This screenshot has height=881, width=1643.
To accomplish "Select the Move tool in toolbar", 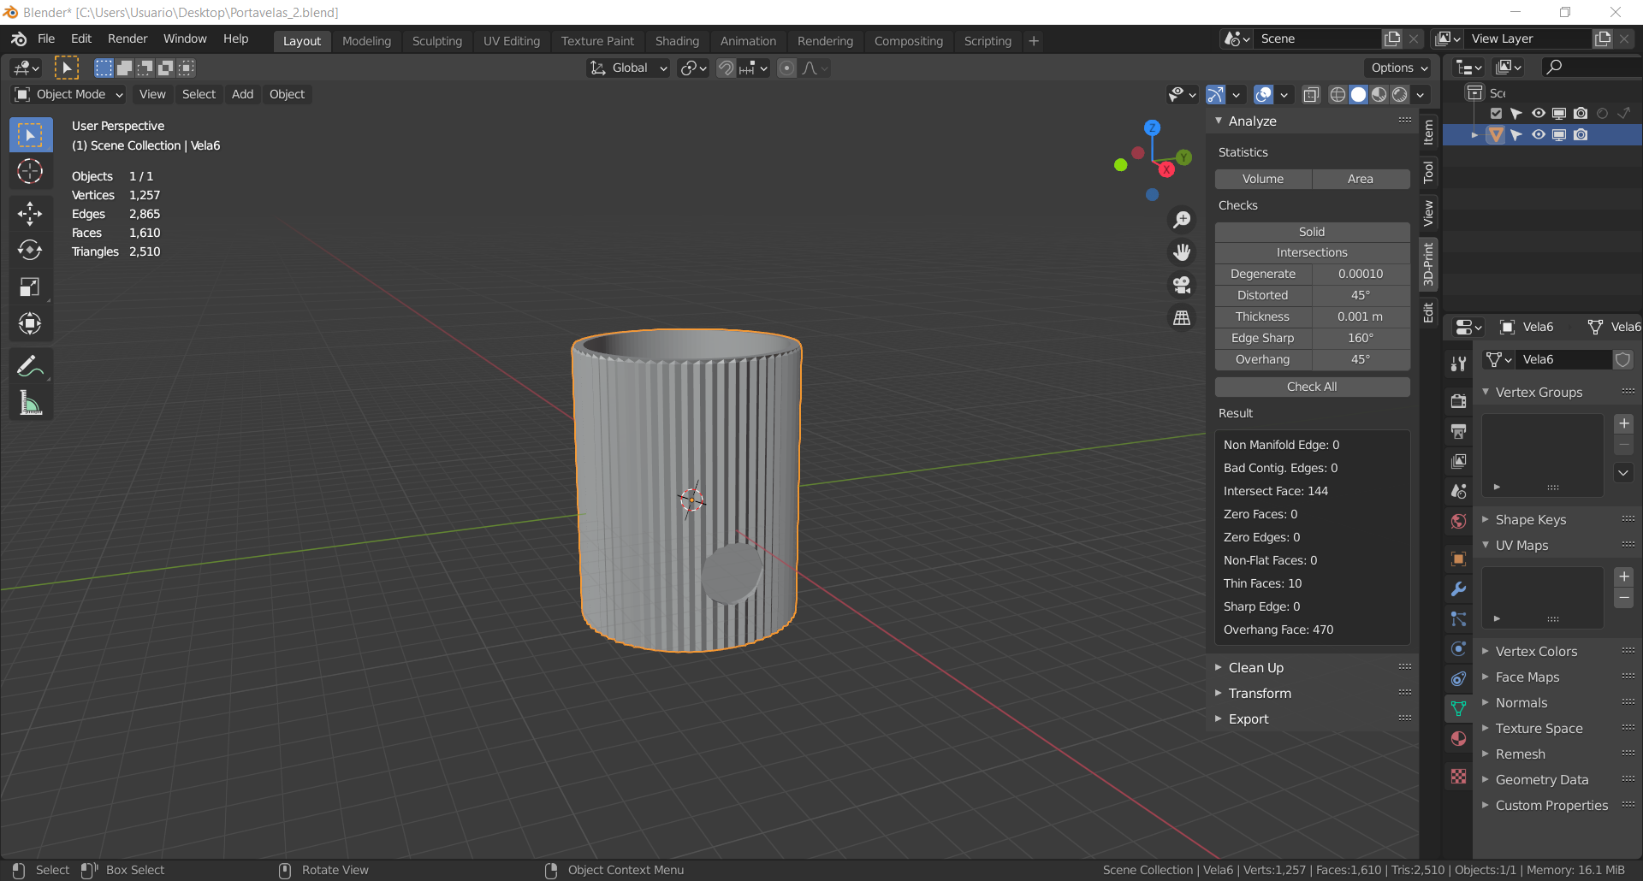I will [30, 213].
